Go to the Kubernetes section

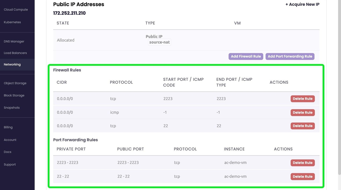[x=12, y=22]
